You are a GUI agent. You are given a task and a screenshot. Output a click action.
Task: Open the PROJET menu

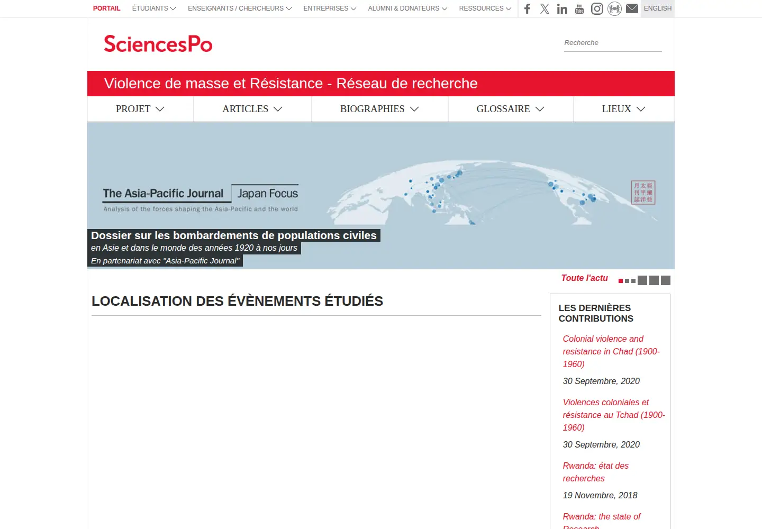[140, 109]
